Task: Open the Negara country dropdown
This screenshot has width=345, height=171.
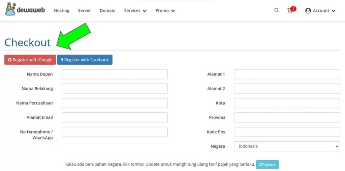Action: point(287,146)
